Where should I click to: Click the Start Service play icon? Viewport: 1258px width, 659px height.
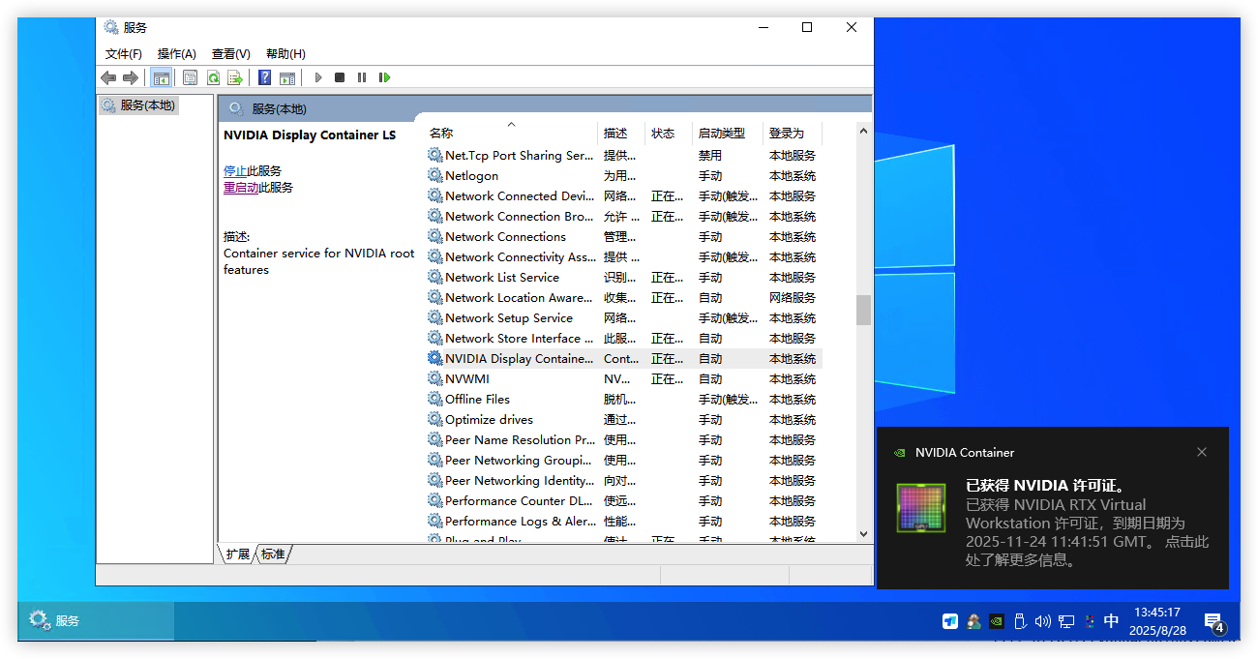tap(317, 77)
